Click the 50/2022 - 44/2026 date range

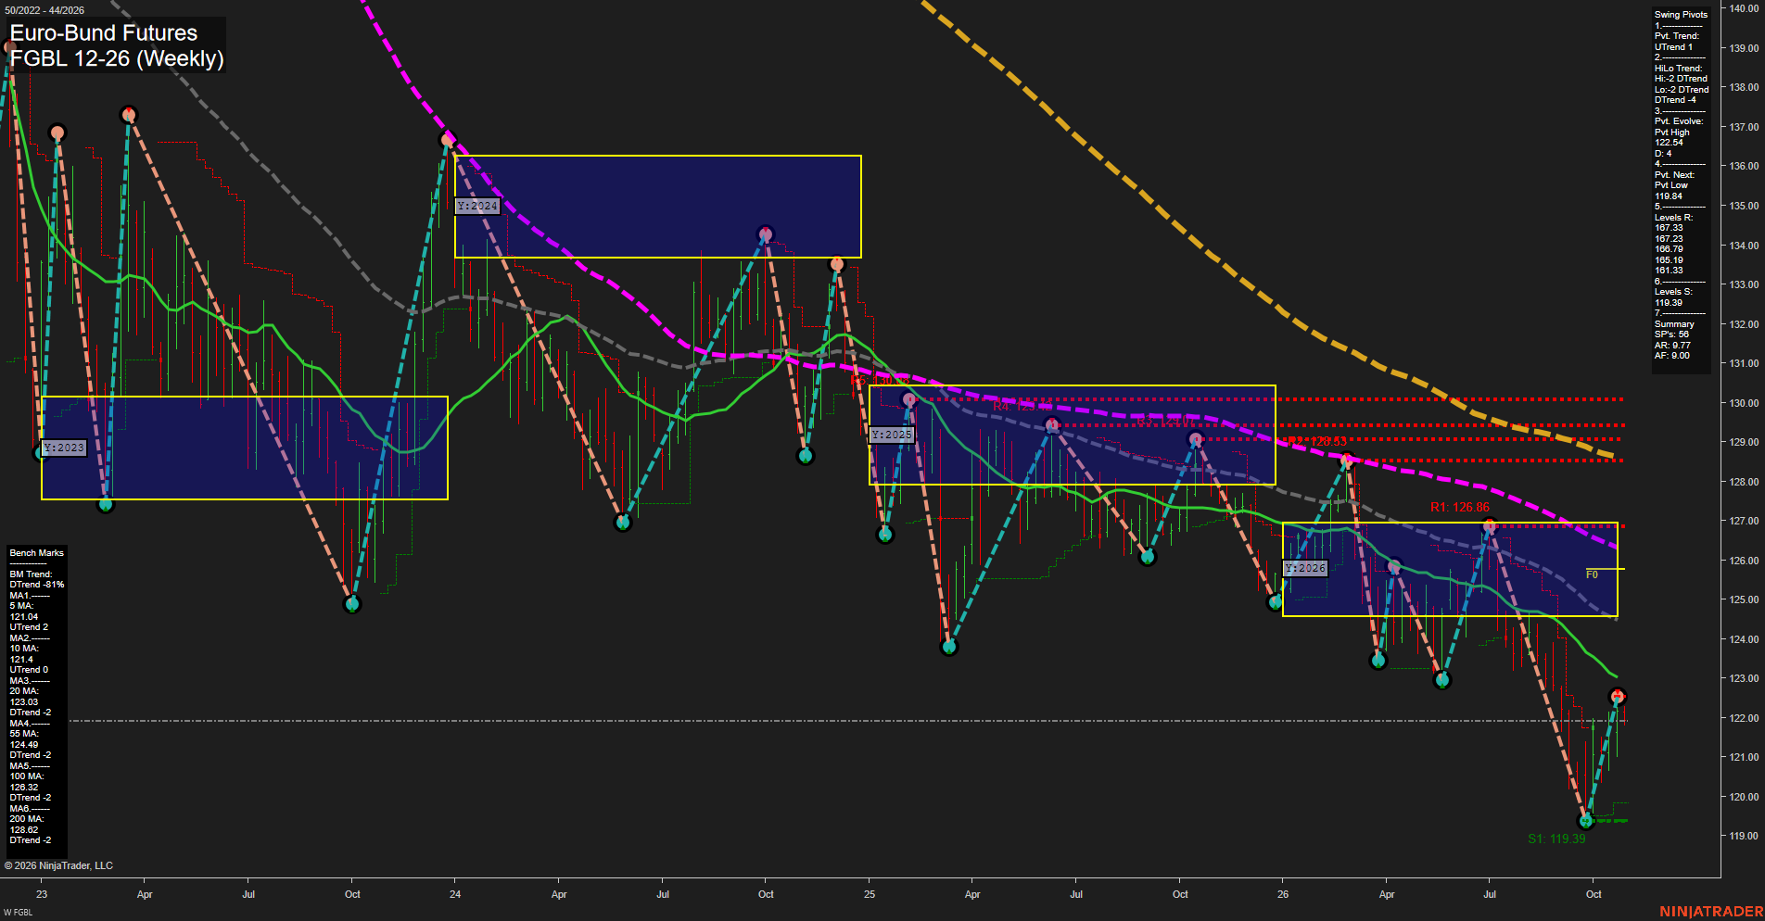tap(44, 10)
